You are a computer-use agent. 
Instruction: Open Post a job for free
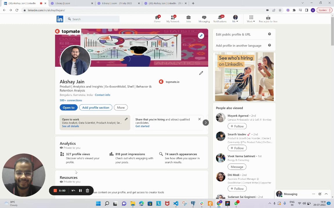268,19
